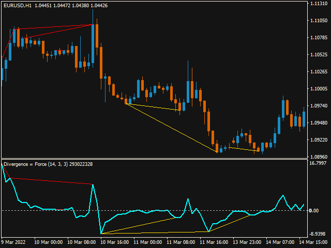
Task: Click the EURUSD,H1 chart title text
Action: point(17,6)
